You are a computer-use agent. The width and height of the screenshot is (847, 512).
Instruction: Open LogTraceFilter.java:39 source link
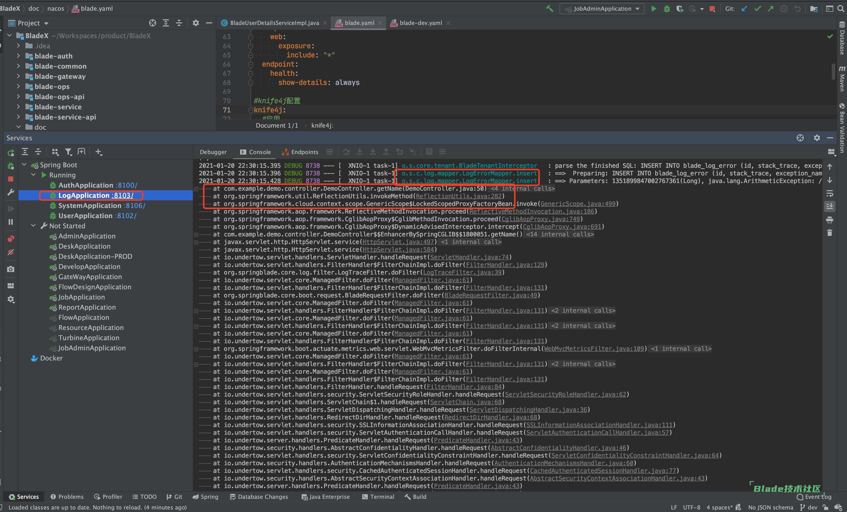pos(462,273)
